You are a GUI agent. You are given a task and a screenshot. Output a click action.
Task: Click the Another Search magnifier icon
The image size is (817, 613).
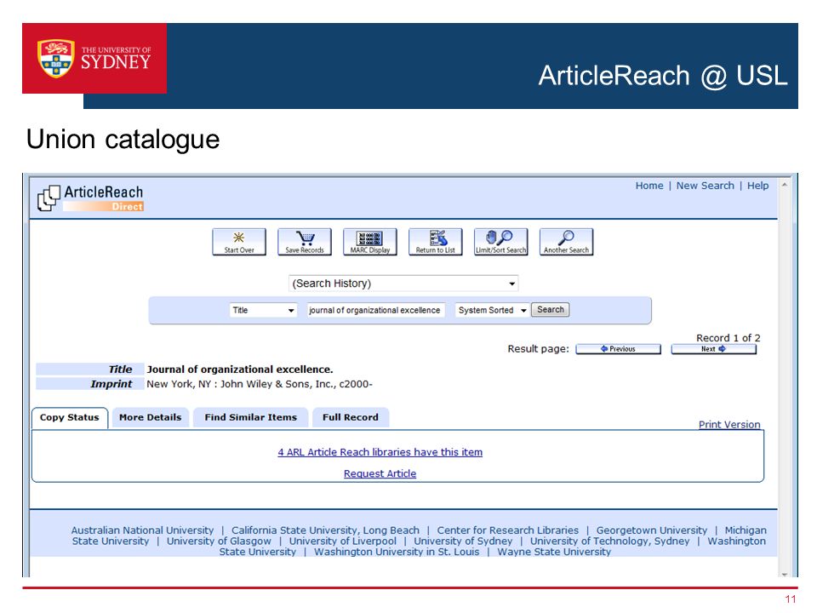click(567, 242)
